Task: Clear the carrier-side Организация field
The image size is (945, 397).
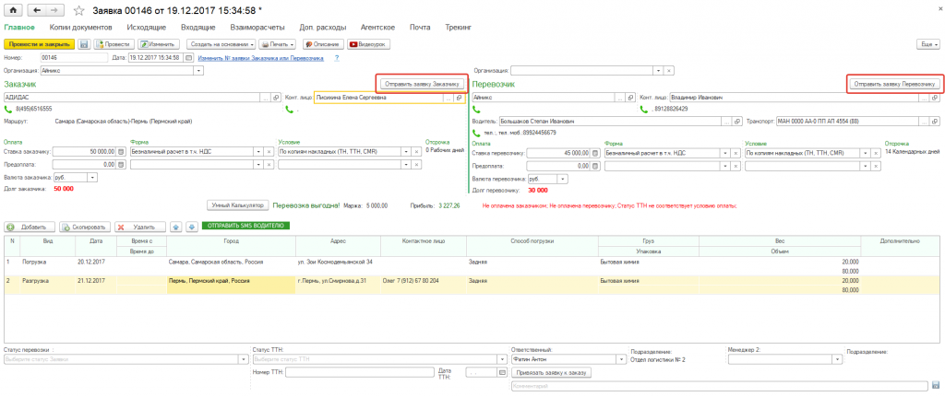Action: click(x=669, y=70)
